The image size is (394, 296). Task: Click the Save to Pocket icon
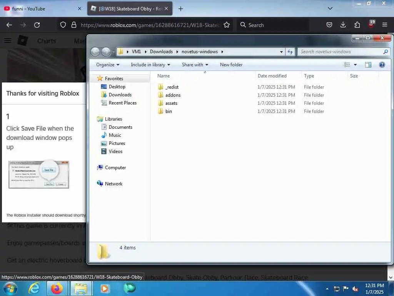point(329,25)
